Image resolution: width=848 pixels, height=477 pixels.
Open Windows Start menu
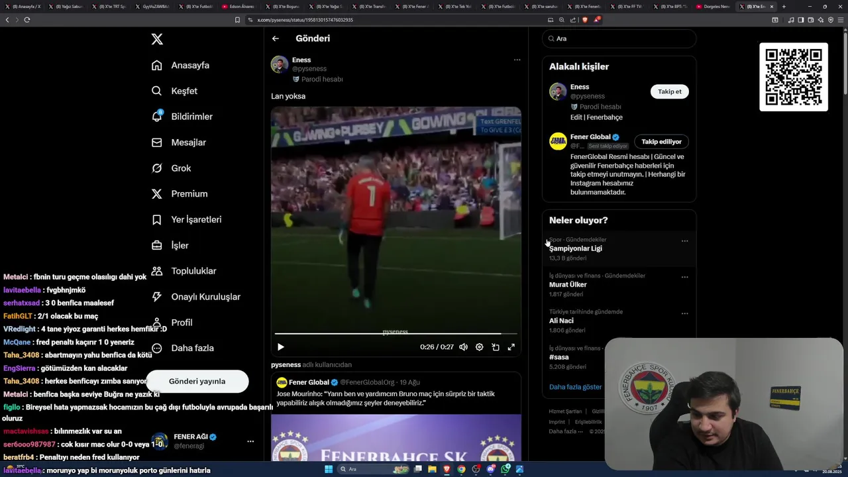point(328,469)
